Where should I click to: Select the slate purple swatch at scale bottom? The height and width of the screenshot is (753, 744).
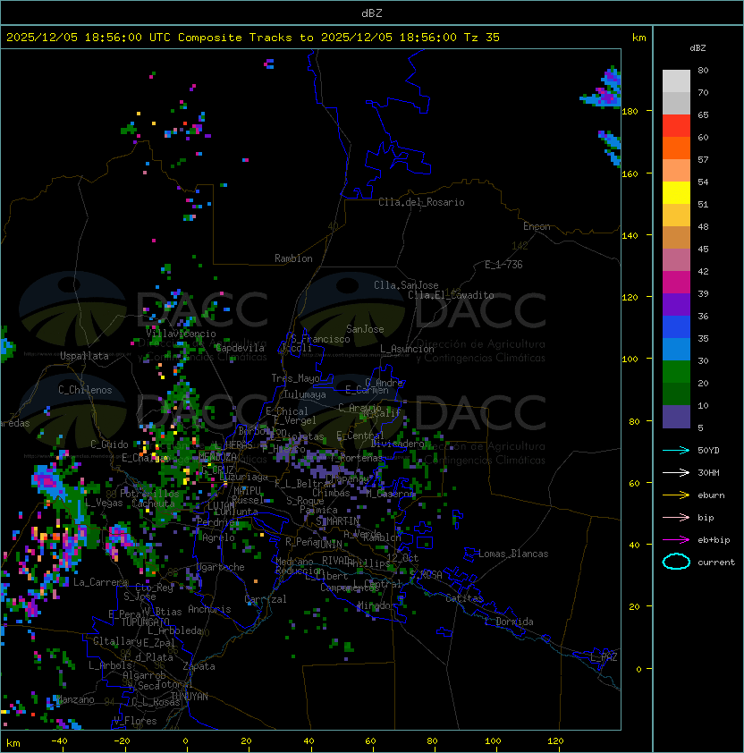point(676,417)
